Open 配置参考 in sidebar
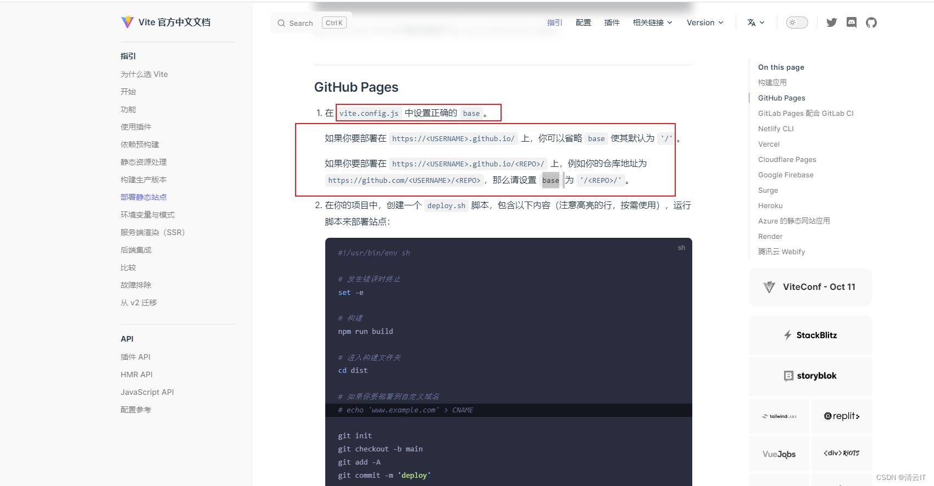This screenshot has height=486, width=934. click(136, 410)
